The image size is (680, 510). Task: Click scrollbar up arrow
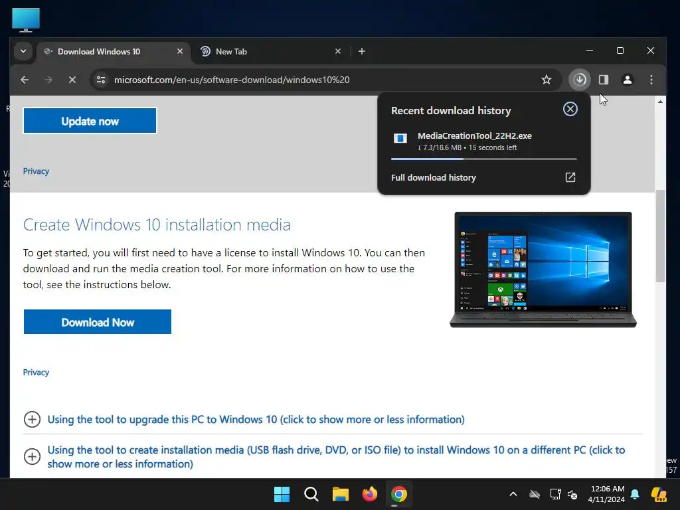coord(660,102)
